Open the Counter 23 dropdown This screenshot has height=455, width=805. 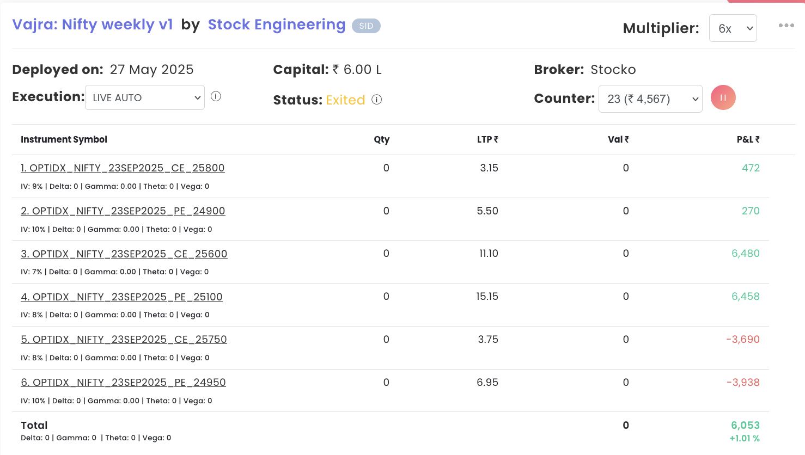click(x=650, y=99)
